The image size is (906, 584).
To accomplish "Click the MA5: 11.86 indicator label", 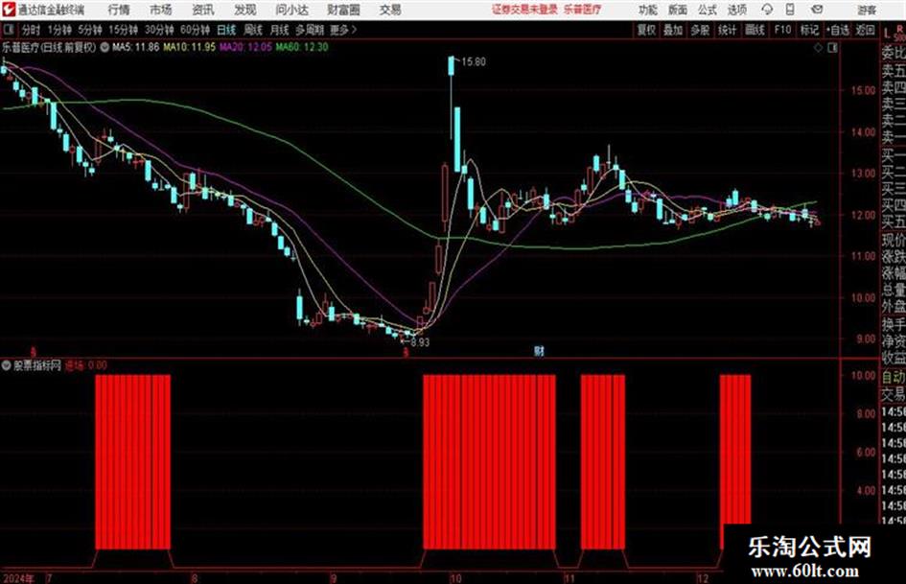I will click(x=135, y=47).
